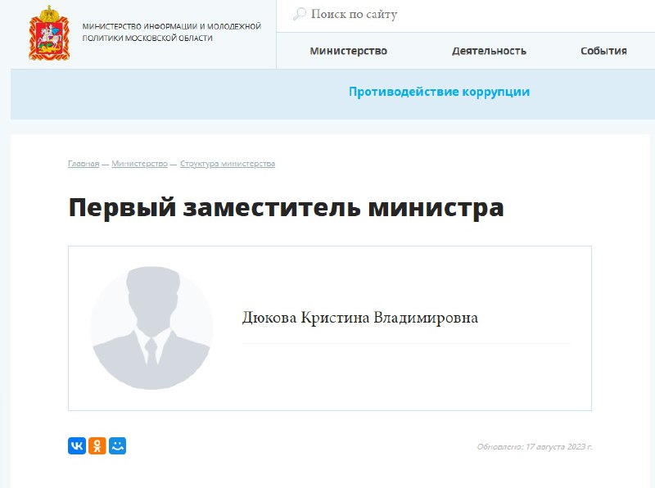Viewport: 655px width, 488px height.
Task: Go to 'Главная' breadcrumb
Action: [84, 164]
